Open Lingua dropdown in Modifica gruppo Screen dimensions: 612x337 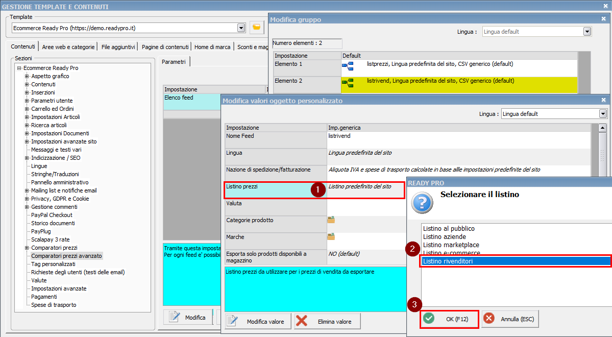[x=587, y=32]
